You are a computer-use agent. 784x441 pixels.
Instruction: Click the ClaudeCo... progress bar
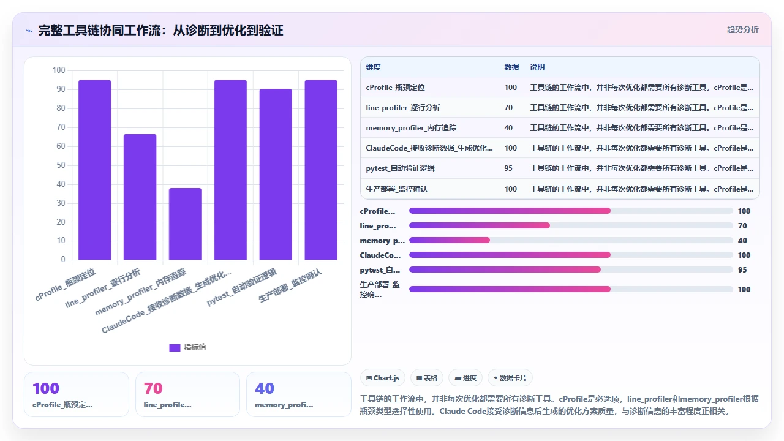[x=571, y=255]
